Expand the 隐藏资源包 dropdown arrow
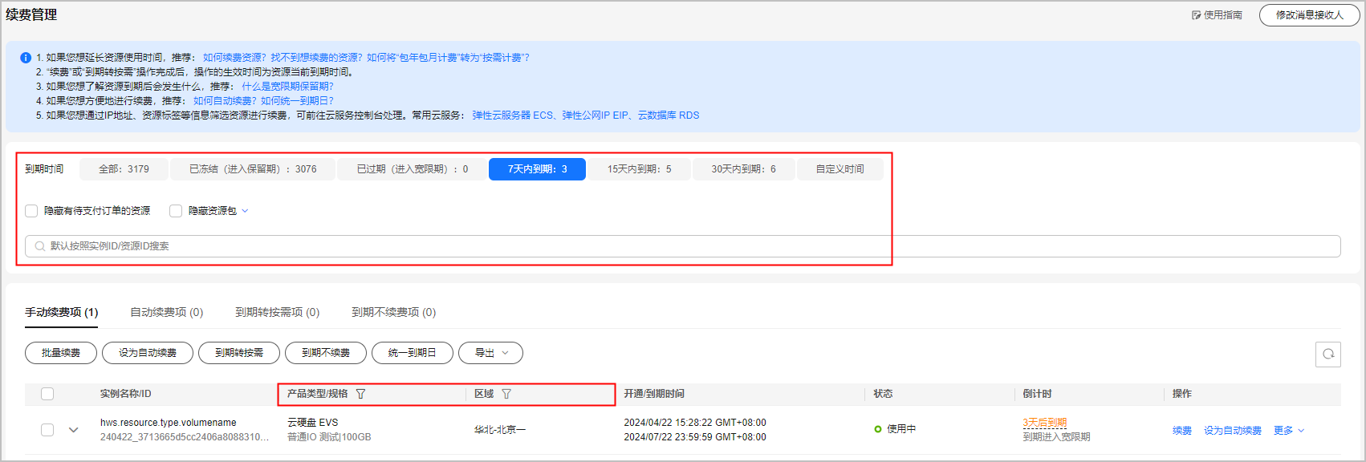1366x462 pixels. (246, 211)
